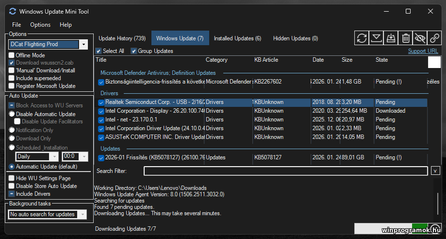446x239 pixels.
Task: Select the Intel Corporation Driver Update (24.10.0.4 row
Action: (x=263, y=128)
